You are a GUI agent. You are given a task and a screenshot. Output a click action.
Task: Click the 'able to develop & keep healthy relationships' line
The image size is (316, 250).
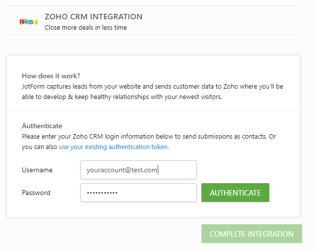coord(89,97)
